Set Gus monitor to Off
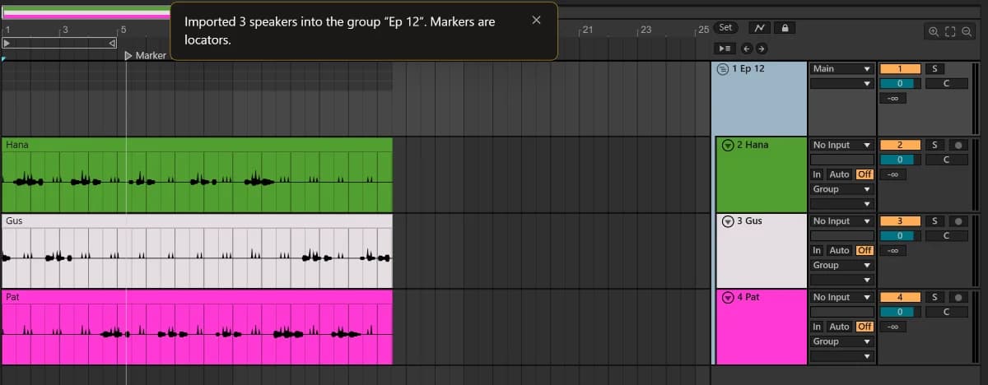The height and width of the screenshot is (385, 988). [864, 250]
